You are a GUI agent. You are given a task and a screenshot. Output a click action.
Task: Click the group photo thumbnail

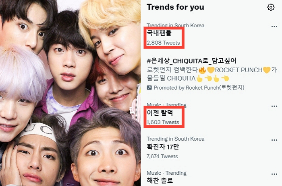click(70, 93)
